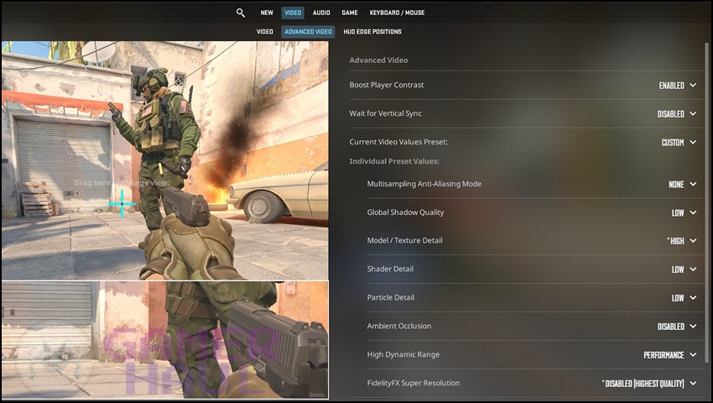
Task: Click the 'Ambient Occlusion' label
Action: pyautogui.click(x=399, y=326)
